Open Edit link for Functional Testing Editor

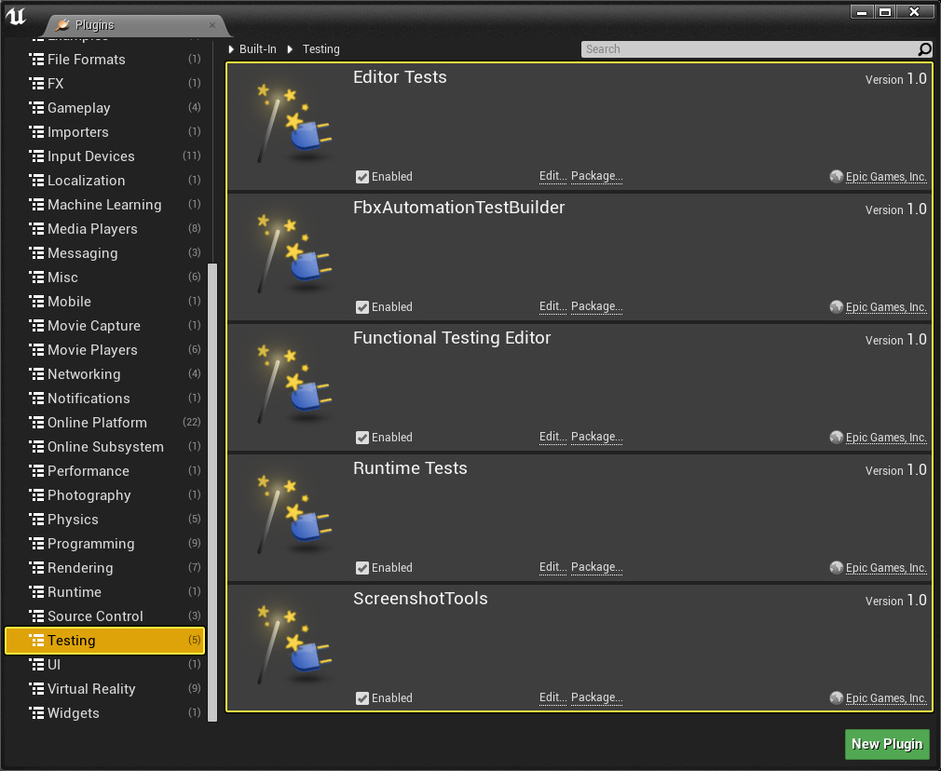[552, 437]
